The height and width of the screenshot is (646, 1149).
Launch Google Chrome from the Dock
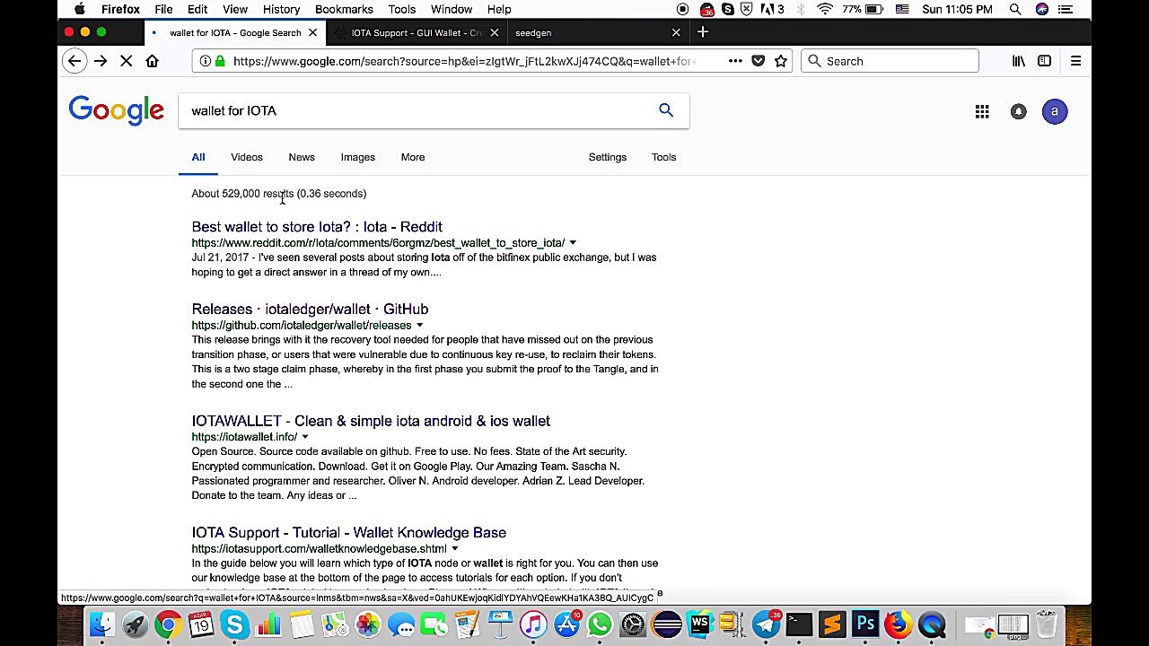168,624
